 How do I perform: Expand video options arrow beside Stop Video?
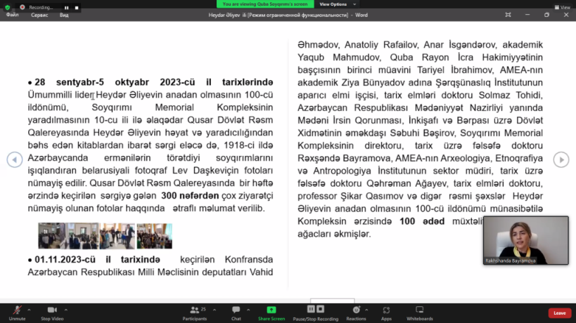(x=65, y=310)
